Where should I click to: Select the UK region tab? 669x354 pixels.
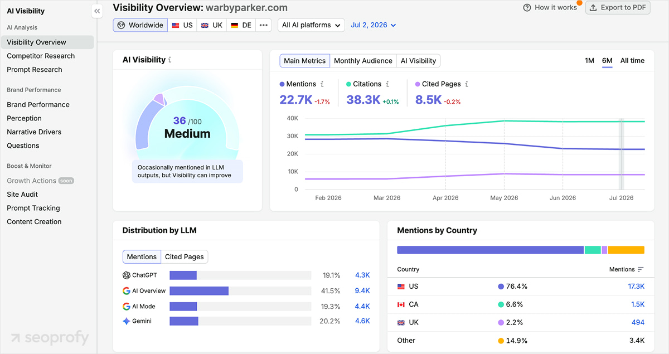click(x=212, y=25)
